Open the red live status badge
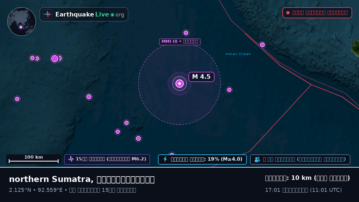This screenshot has height=202, width=359. [317, 13]
